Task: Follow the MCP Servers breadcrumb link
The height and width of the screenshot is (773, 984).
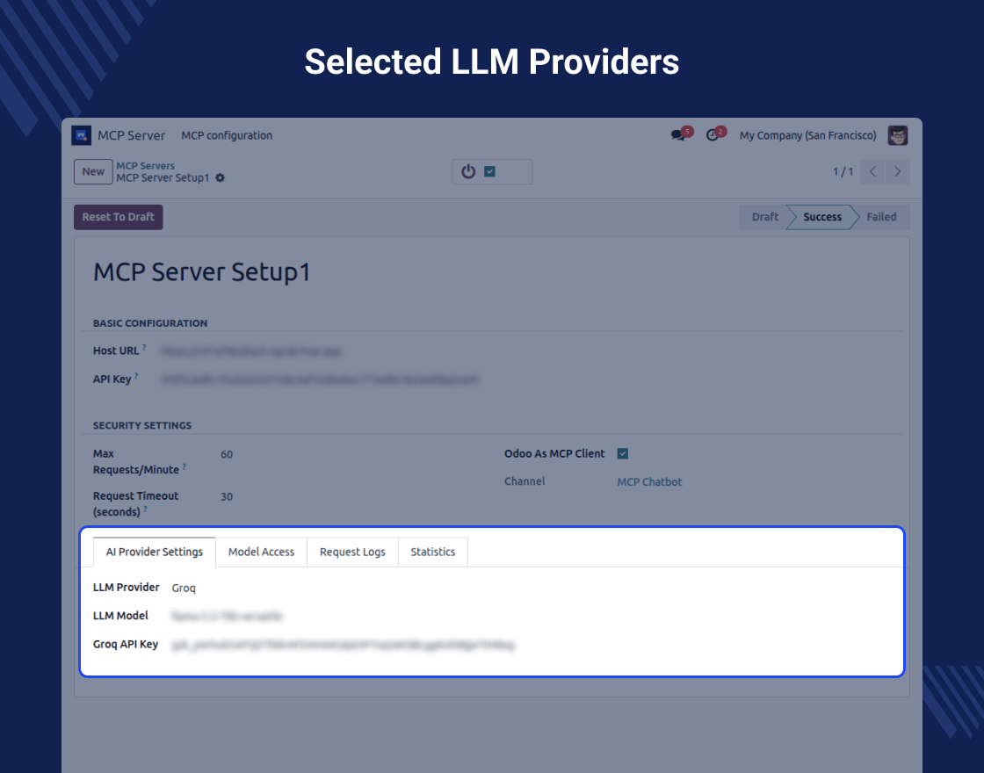Action: pyautogui.click(x=146, y=166)
